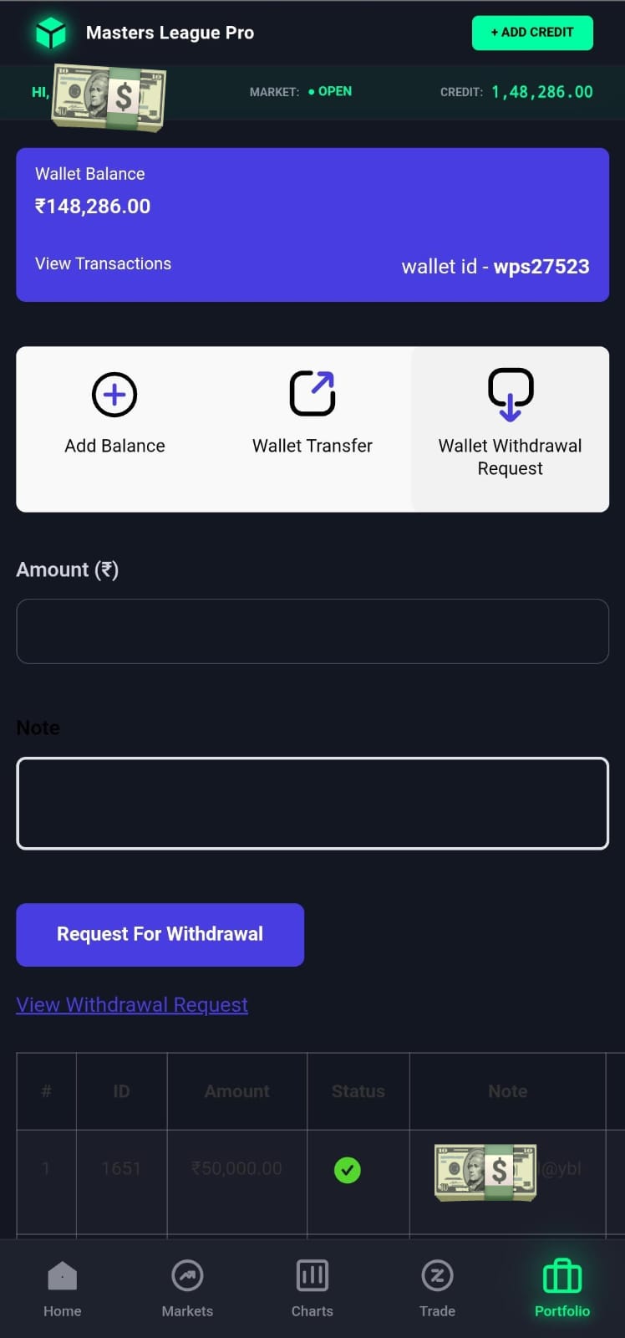The width and height of the screenshot is (625, 1338).
Task: Open Charts from bottom navigation
Action: [312, 1288]
